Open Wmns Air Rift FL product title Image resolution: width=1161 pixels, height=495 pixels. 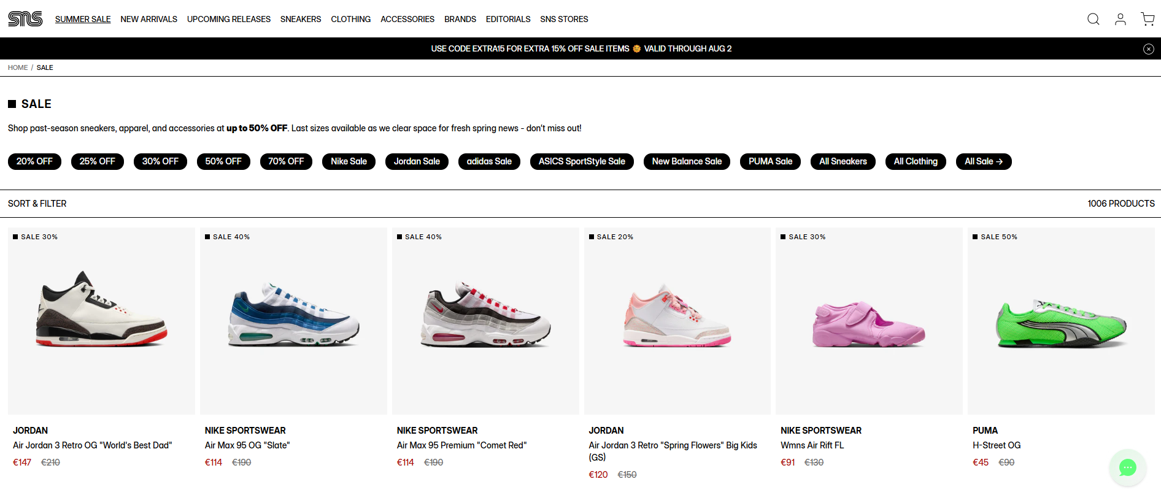[812, 445]
